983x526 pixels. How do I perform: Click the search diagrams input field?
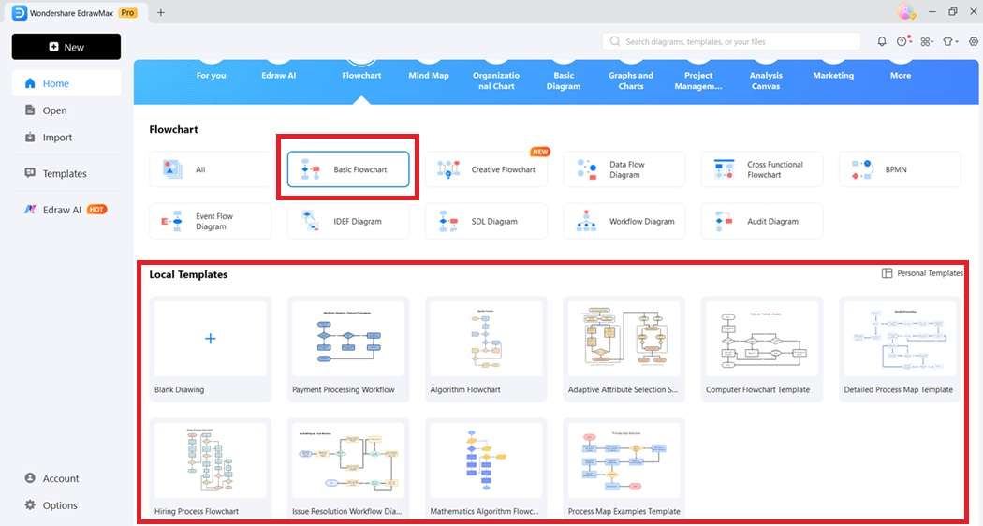pyautogui.click(x=731, y=41)
